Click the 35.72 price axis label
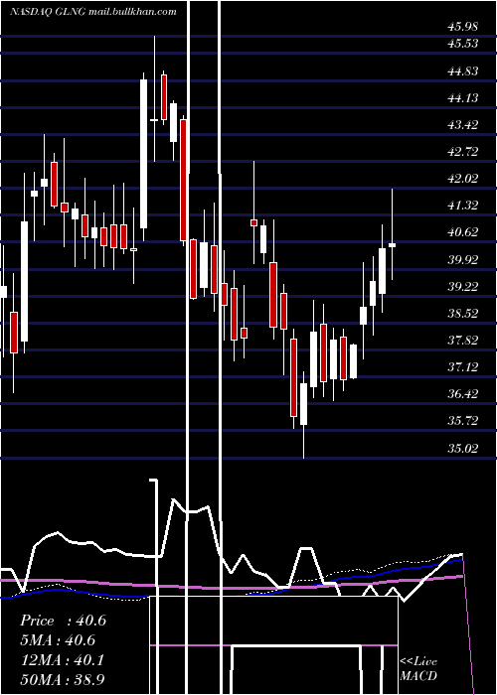The width and height of the screenshot is (497, 695). [463, 421]
